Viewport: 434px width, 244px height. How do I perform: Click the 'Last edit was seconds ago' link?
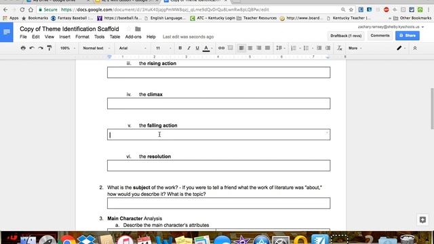point(188,37)
